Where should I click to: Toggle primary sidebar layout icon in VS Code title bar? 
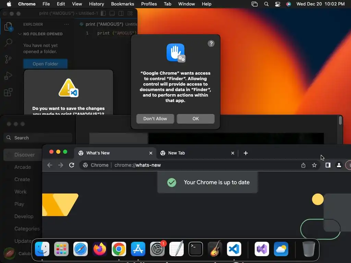(x=103, y=13)
